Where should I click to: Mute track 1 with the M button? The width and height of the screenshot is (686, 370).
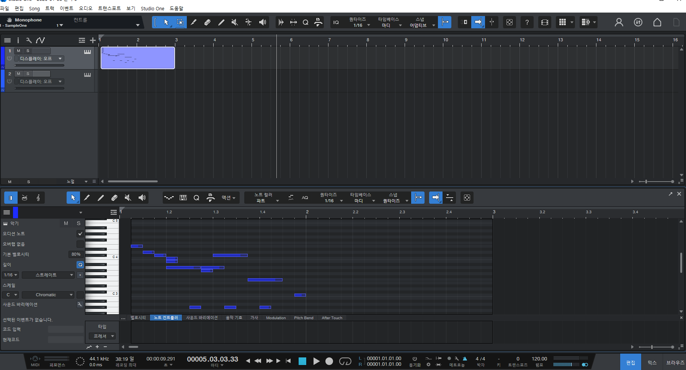[x=18, y=51]
